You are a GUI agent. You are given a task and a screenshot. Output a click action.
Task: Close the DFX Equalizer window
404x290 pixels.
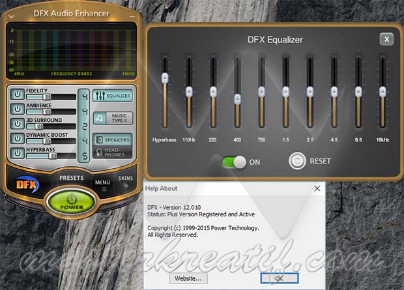[386, 39]
